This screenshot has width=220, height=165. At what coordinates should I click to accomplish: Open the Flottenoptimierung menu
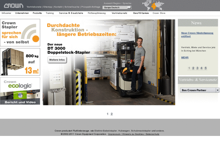click(x=97, y=13)
